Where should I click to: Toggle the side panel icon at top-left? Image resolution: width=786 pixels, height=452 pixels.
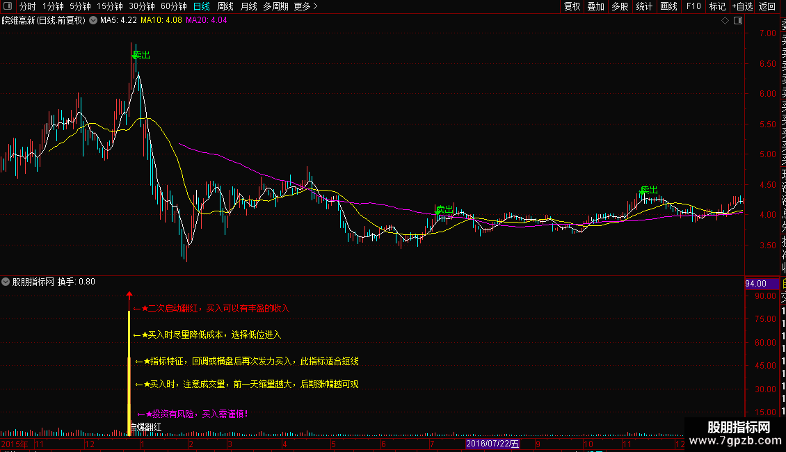[x=8, y=6]
